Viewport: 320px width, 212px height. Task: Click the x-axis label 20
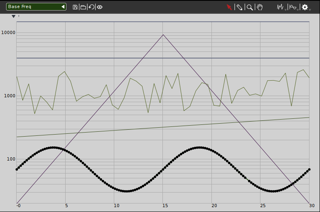tap(214, 206)
